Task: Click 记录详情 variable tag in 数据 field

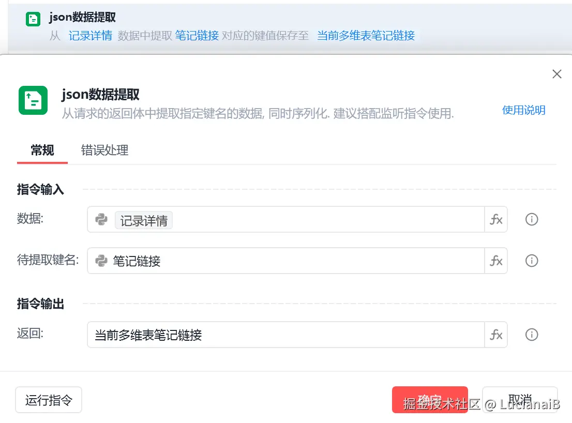Action: coord(144,220)
